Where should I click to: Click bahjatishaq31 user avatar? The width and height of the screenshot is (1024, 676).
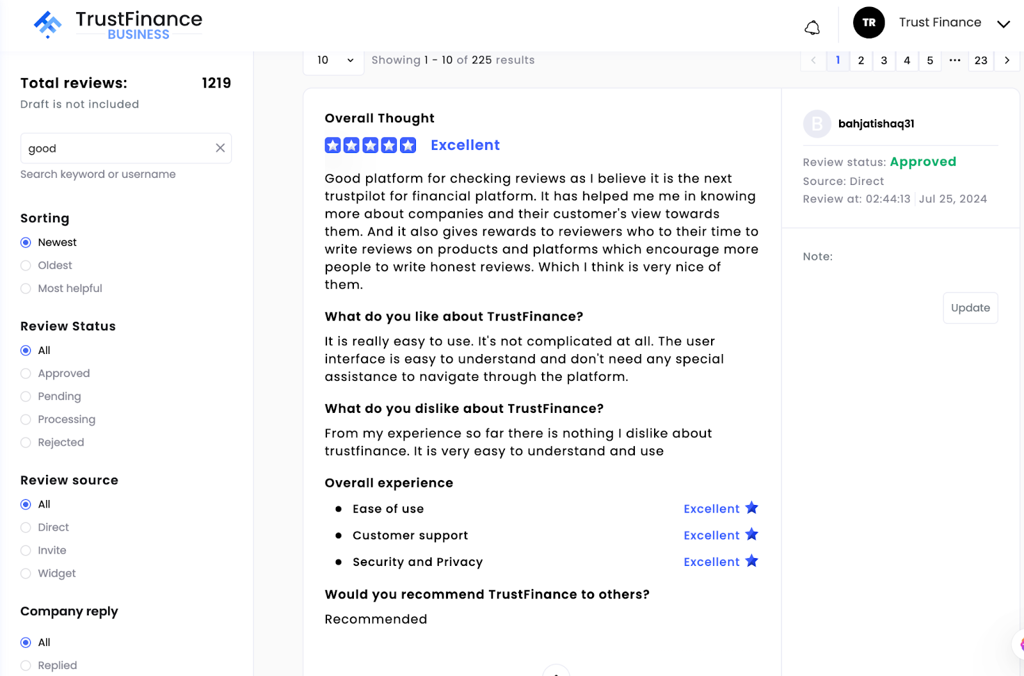pos(817,124)
